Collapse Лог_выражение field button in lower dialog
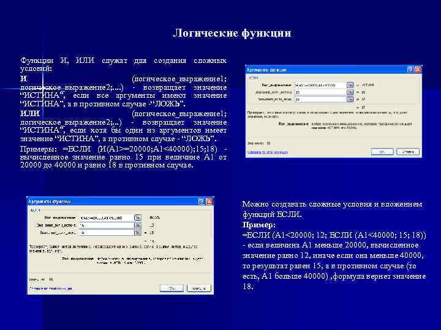This screenshot has height=330, width=441. [x=137, y=218]
